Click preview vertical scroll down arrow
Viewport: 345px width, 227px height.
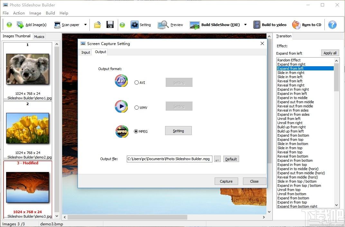pyautogui.click(x=269, y=212)
